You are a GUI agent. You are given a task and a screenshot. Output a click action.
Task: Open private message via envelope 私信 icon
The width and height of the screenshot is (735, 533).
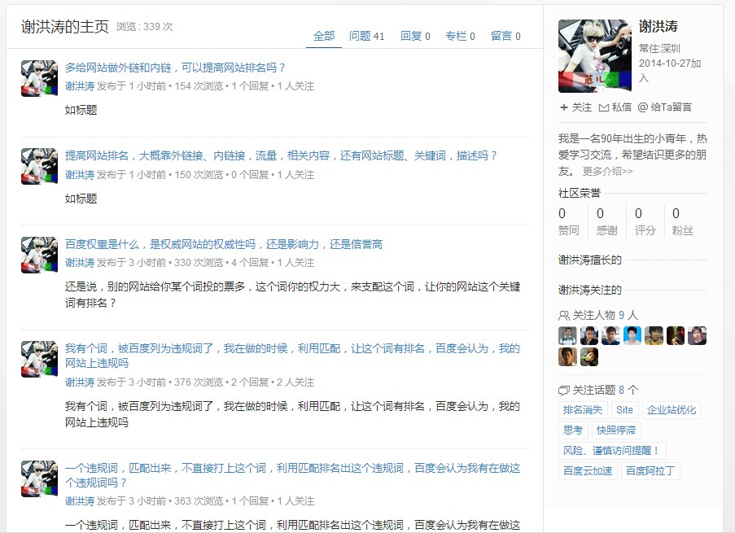[x=604, y=107]
